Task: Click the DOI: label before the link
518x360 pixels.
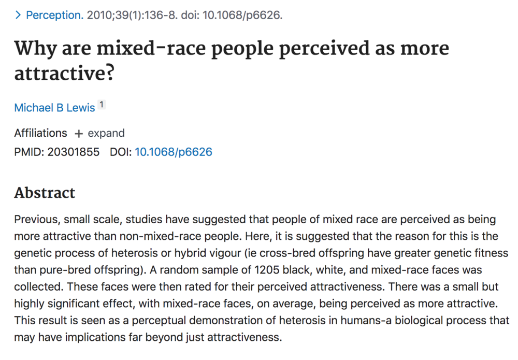Action: 121,152
